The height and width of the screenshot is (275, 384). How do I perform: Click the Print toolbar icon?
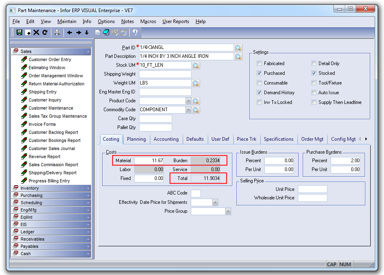(x=57, y=32)
